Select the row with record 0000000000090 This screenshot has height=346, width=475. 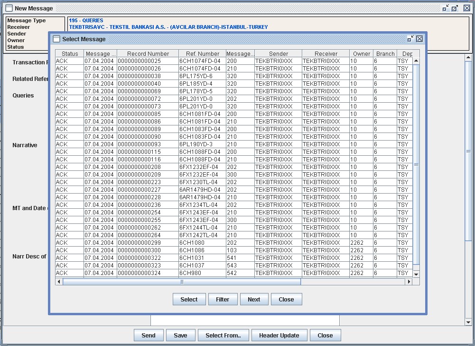[234, 137]
